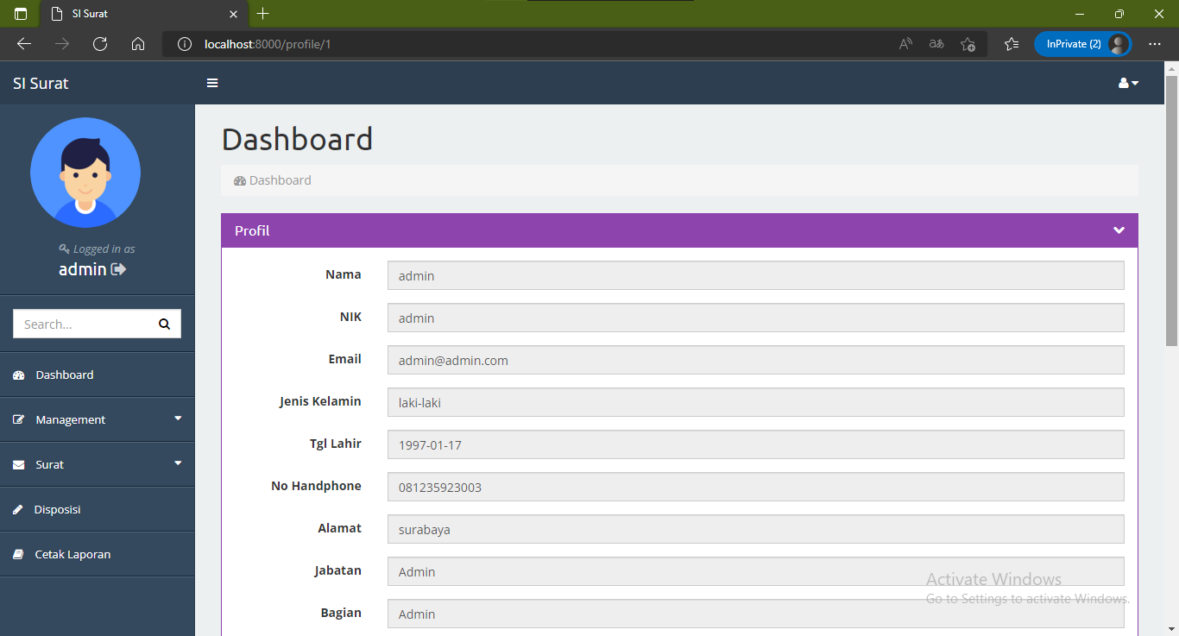Click the envelope icon beside Surat

pos(19,464)
